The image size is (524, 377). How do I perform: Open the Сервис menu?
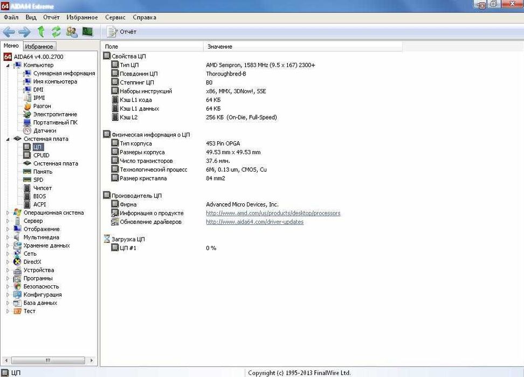115,17
